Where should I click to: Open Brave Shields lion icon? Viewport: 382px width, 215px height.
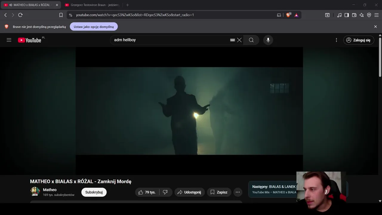click(x=288, y=15)
